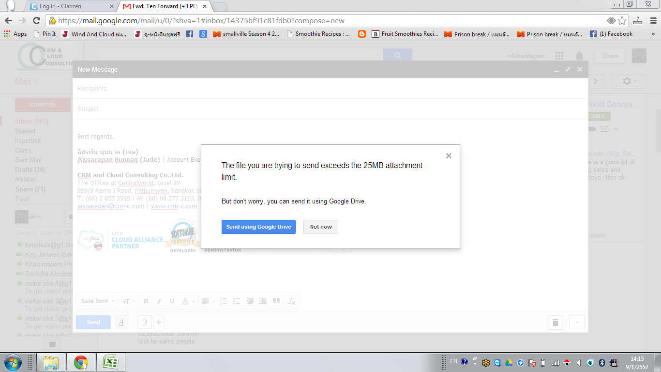Click the formatting options 'A' icon
This screenshot has height=372, width=661.
(x=121, y=322)
